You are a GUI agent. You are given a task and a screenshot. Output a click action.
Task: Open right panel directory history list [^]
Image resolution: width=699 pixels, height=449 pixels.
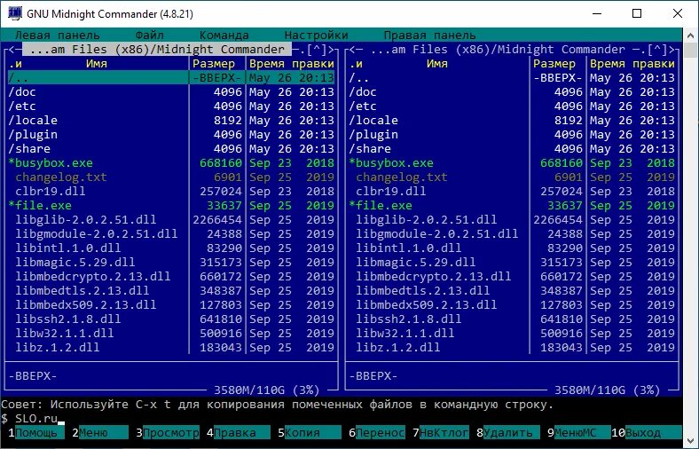657,49
